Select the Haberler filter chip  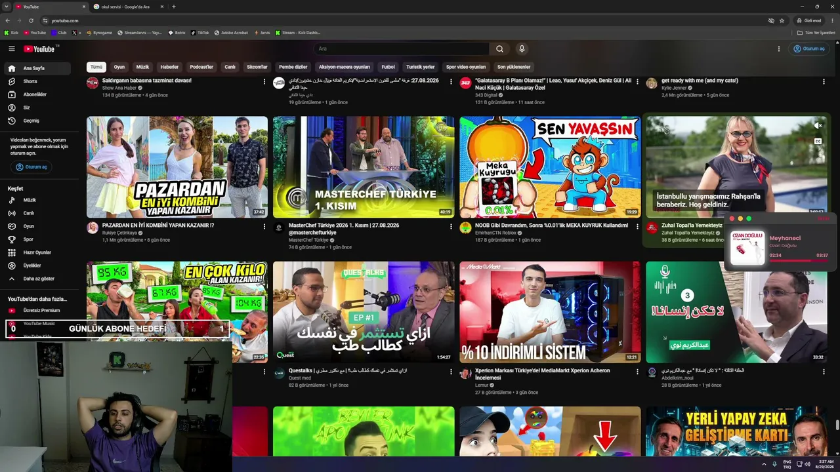169,67
